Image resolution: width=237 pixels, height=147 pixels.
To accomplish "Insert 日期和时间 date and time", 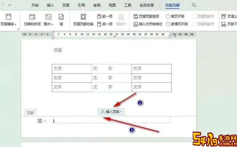I will coord(32,20).
